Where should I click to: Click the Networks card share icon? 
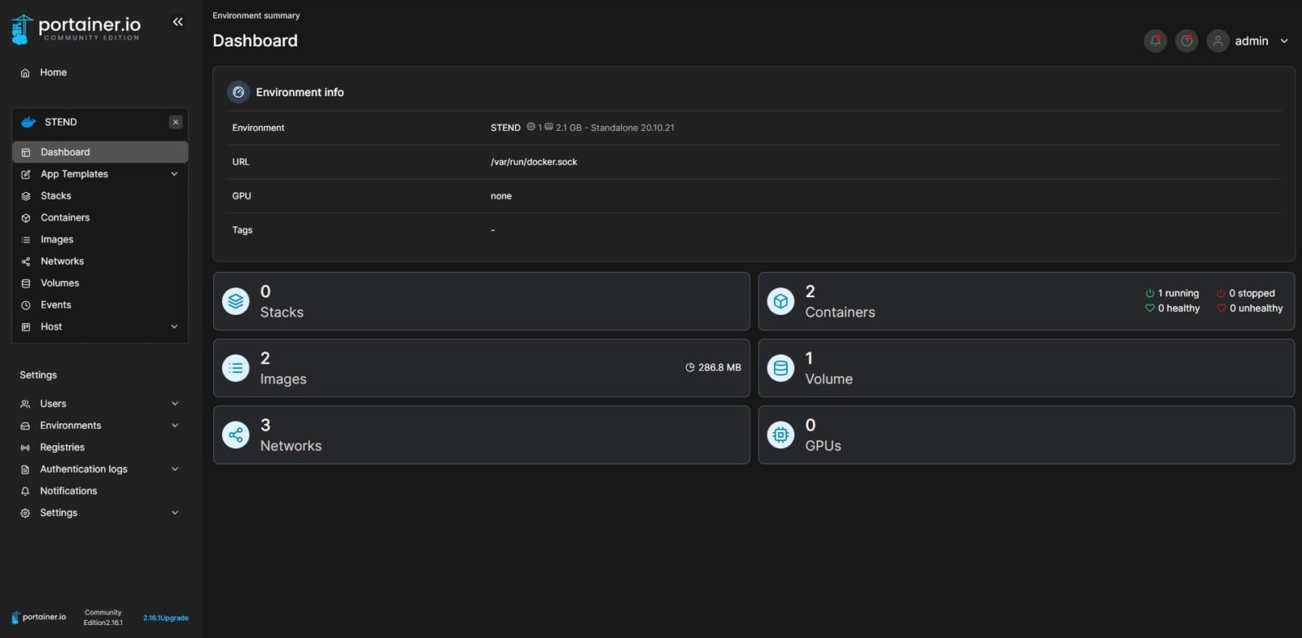pyautogui.click(x=236, y=435)
